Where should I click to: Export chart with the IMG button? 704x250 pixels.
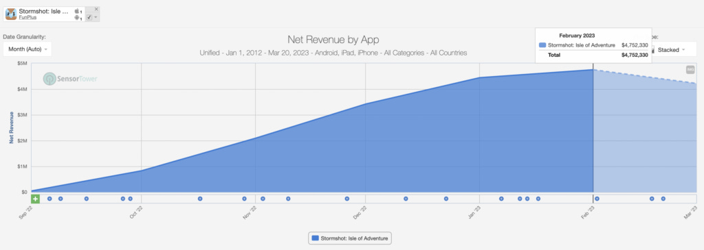coord(690,70)
